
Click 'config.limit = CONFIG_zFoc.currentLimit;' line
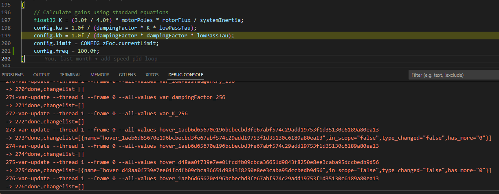(x=96, y=43)
